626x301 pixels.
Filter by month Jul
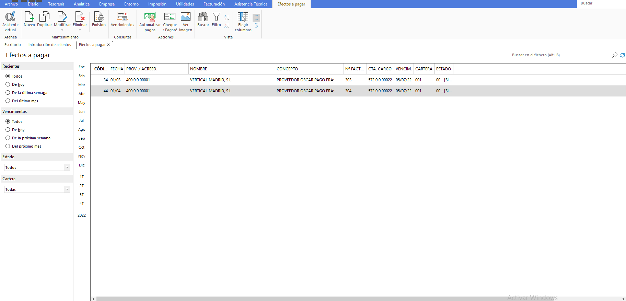[82, 120]
